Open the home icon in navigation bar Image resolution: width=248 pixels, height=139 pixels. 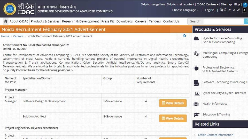(x=5, y=21)
